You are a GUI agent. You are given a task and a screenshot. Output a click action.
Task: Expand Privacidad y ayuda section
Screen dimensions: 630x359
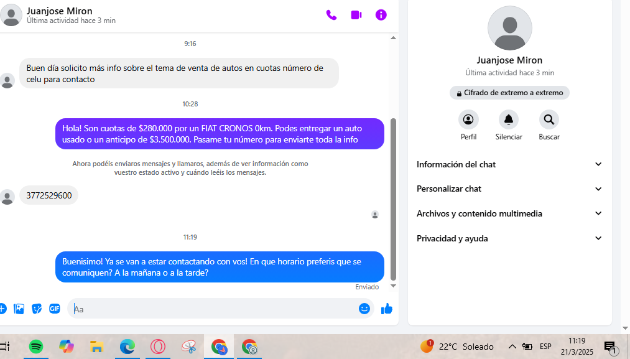[509, 238]
